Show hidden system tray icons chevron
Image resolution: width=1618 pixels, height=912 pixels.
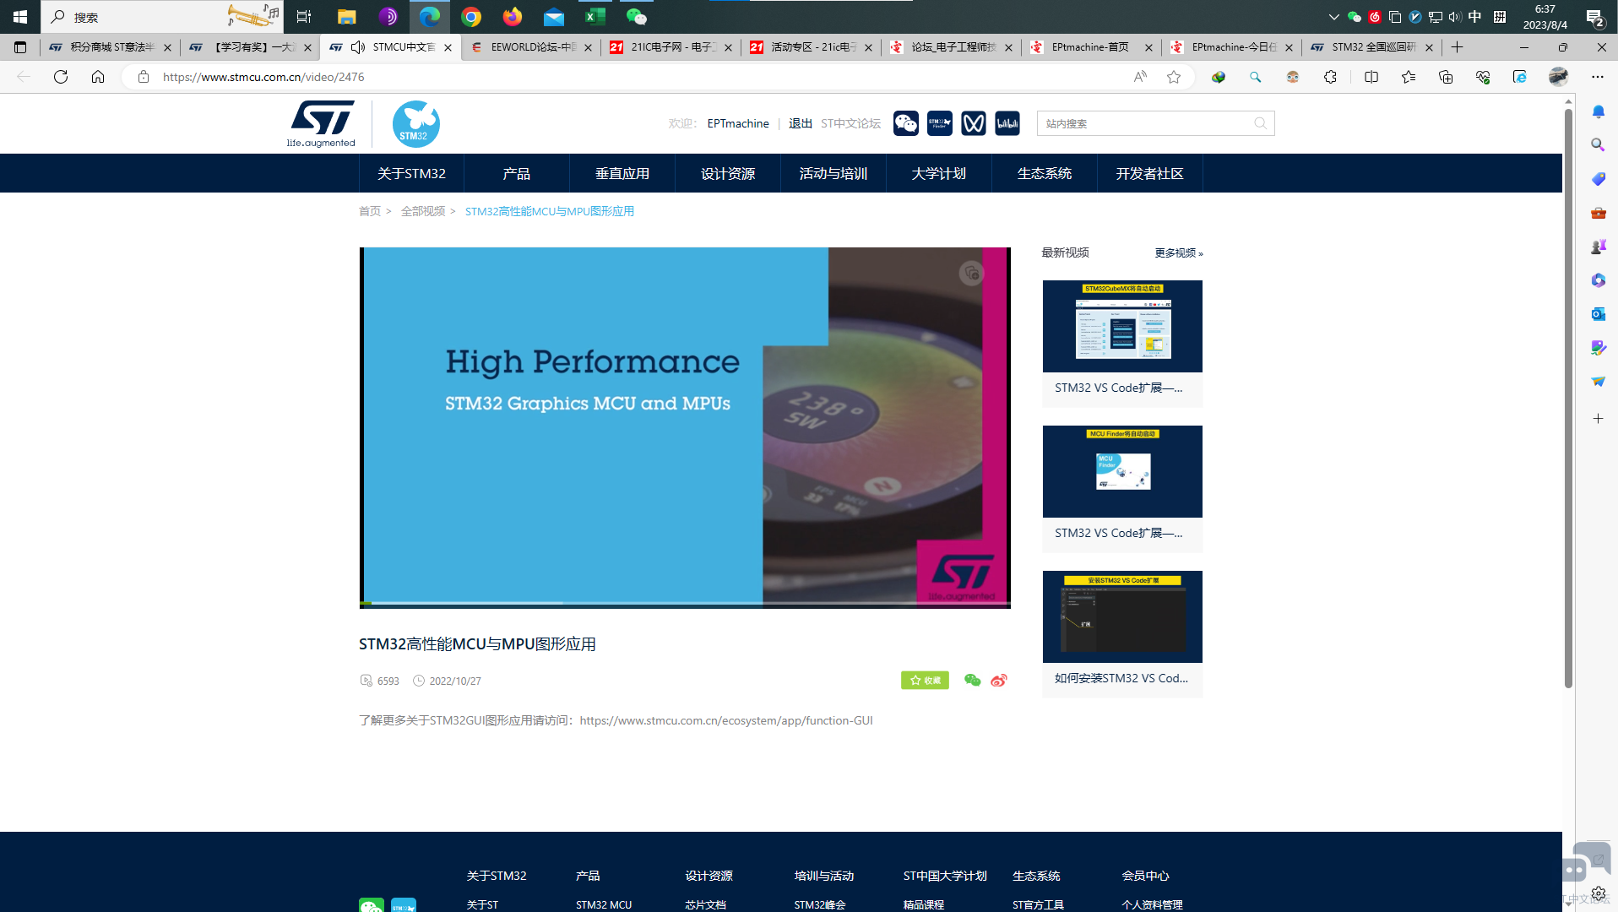click(x=1333, y=16)
